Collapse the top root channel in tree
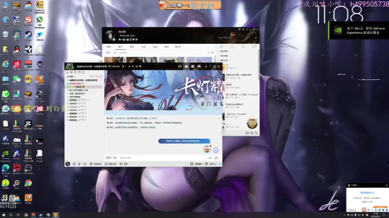The width and height of the screenshot is (389, 218). point(68,80)
